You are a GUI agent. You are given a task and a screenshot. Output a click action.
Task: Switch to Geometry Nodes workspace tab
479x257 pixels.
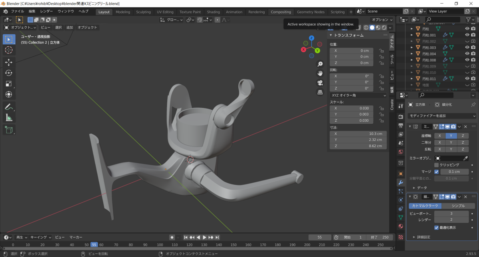[311, 12]
